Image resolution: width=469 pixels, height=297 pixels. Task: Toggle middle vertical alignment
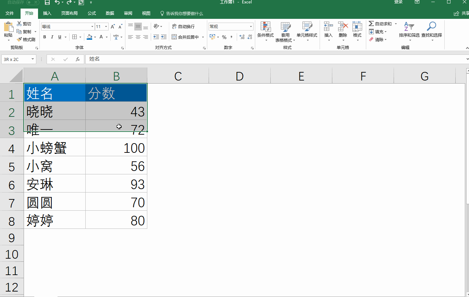point(138,26)
